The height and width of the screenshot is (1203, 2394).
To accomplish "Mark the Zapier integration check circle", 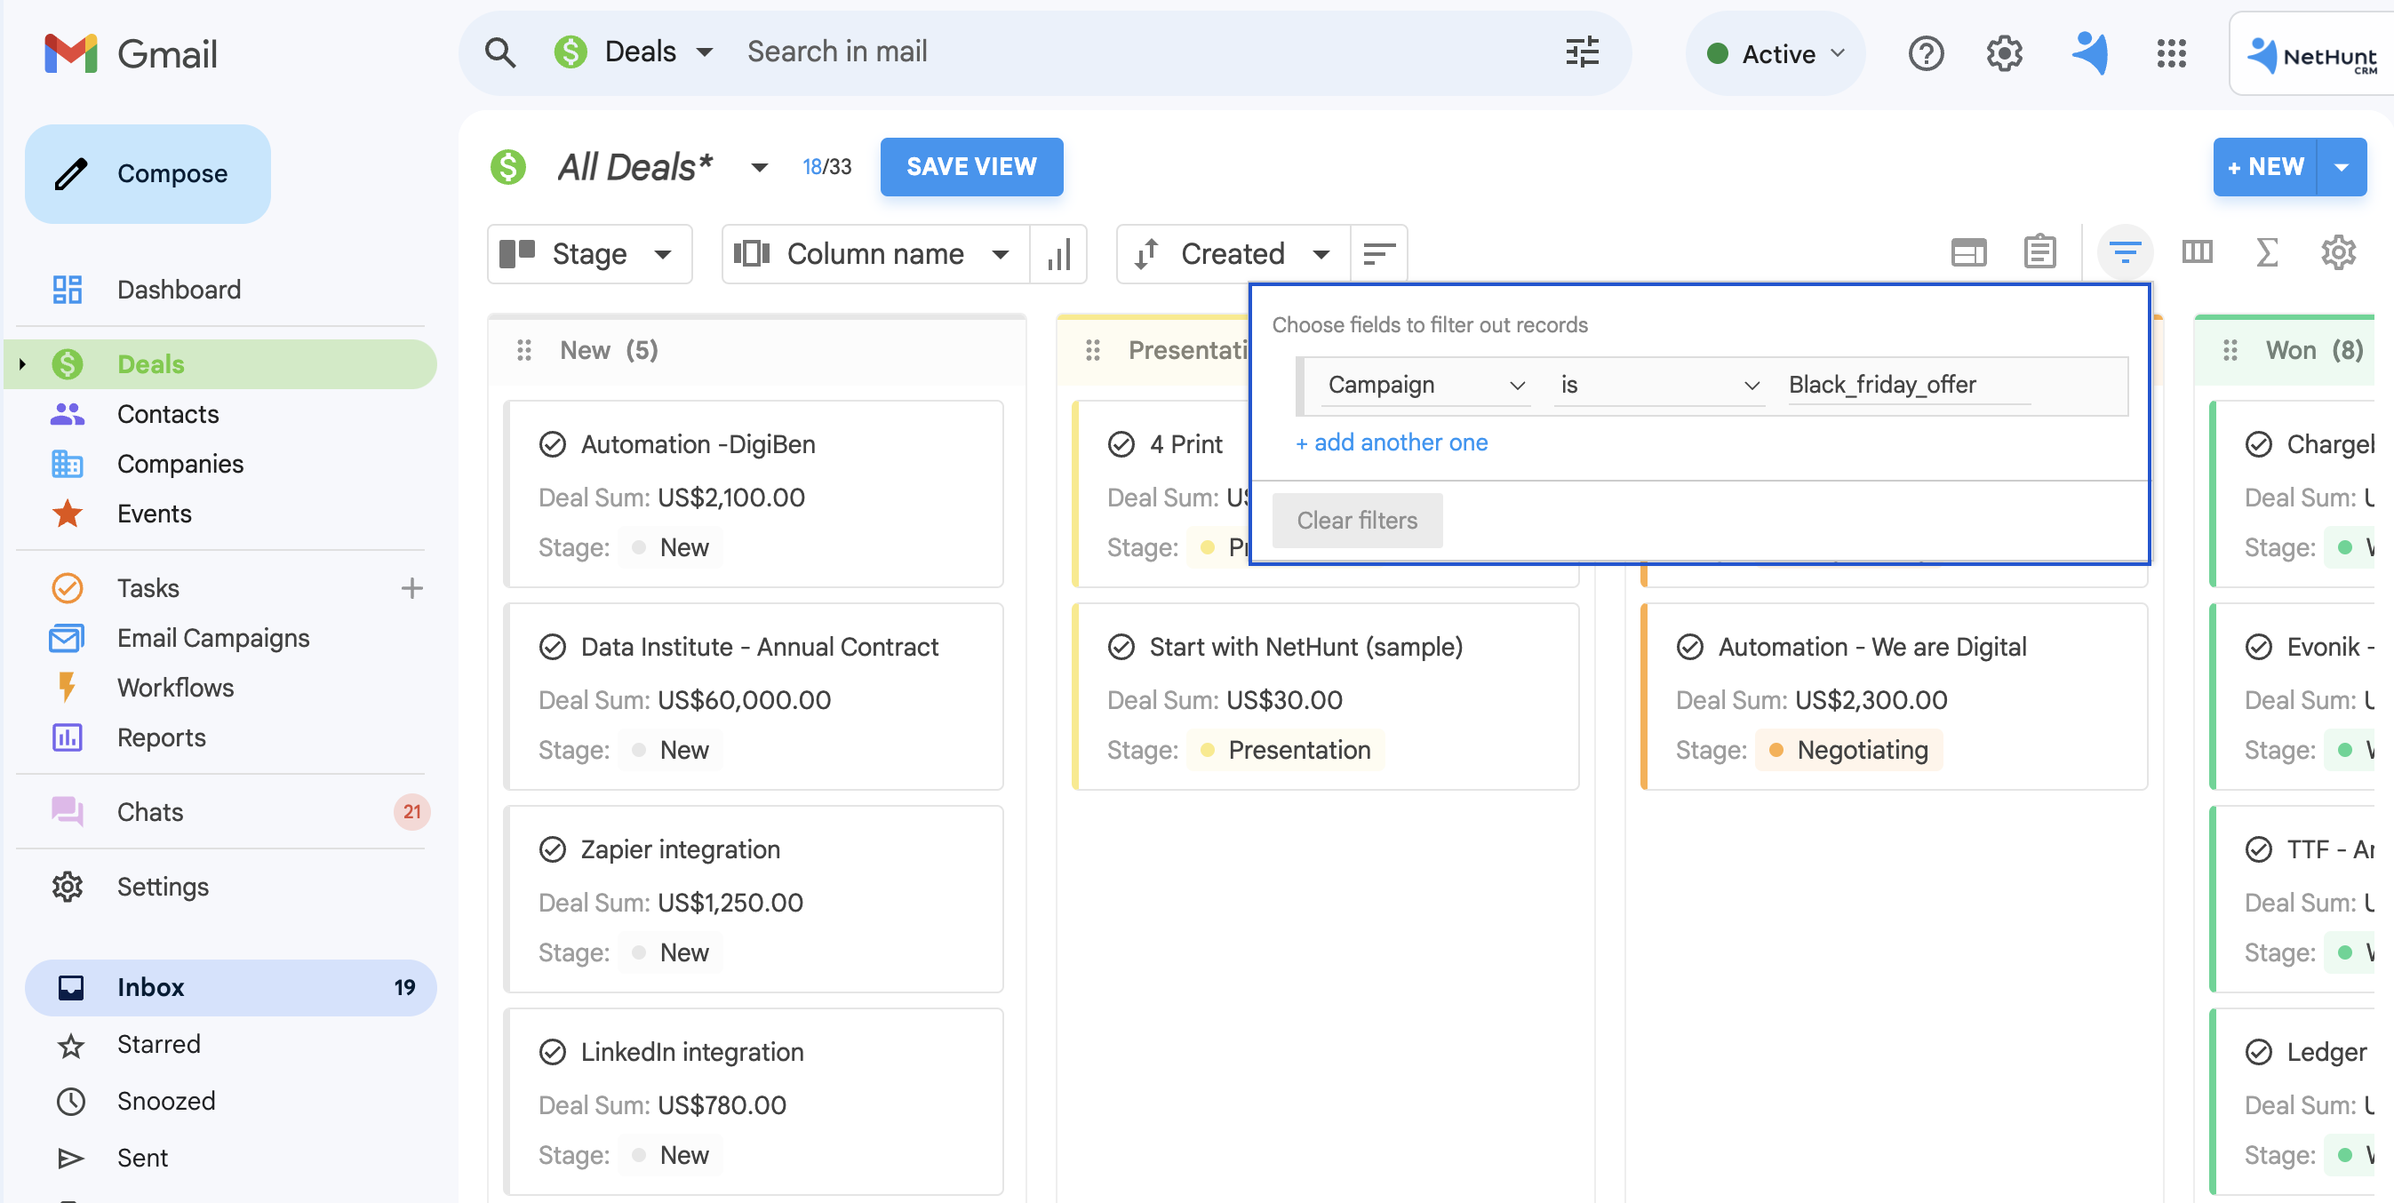I will tap(552, 850).
